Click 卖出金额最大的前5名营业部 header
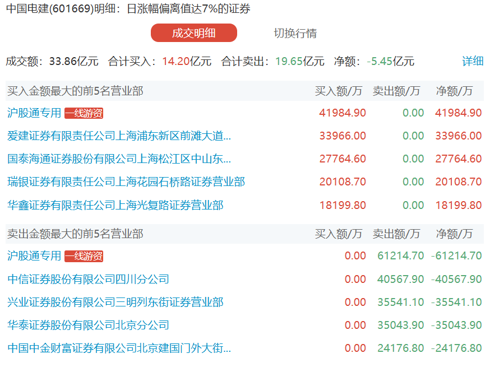The height and width of the screenshot is (372, 490). click(75, 234)
